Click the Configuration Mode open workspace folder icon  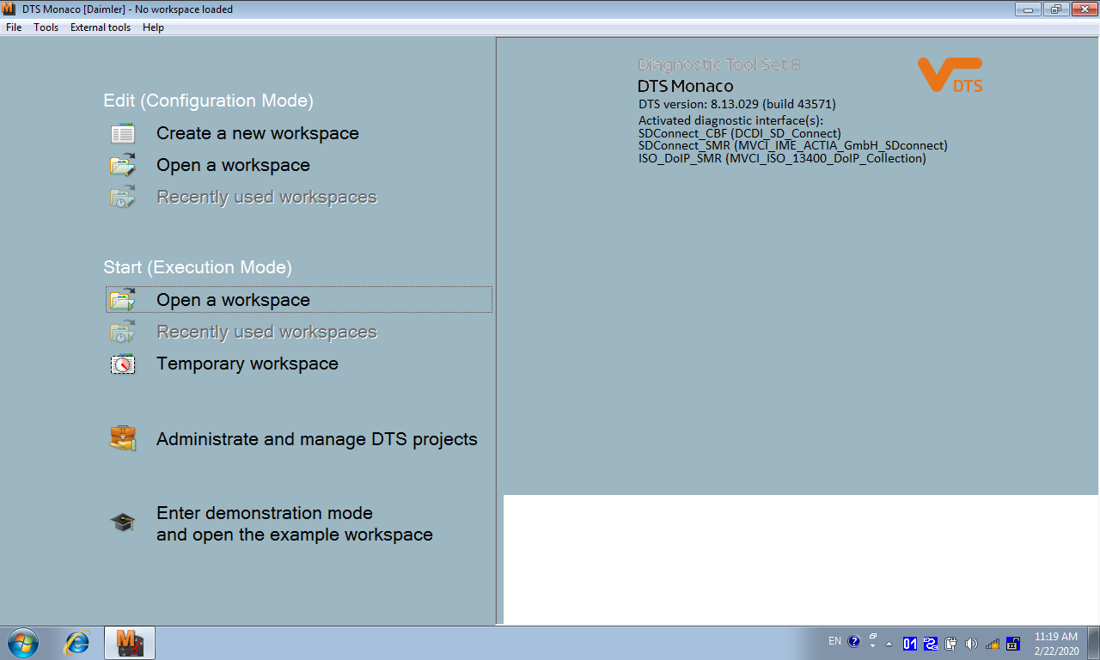(x=123, y=166)
